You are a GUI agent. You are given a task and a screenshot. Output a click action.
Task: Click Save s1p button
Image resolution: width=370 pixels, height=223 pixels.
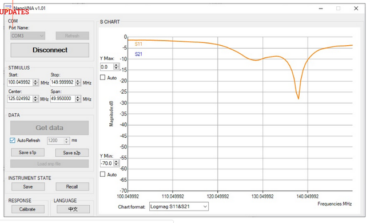point(27,153)
